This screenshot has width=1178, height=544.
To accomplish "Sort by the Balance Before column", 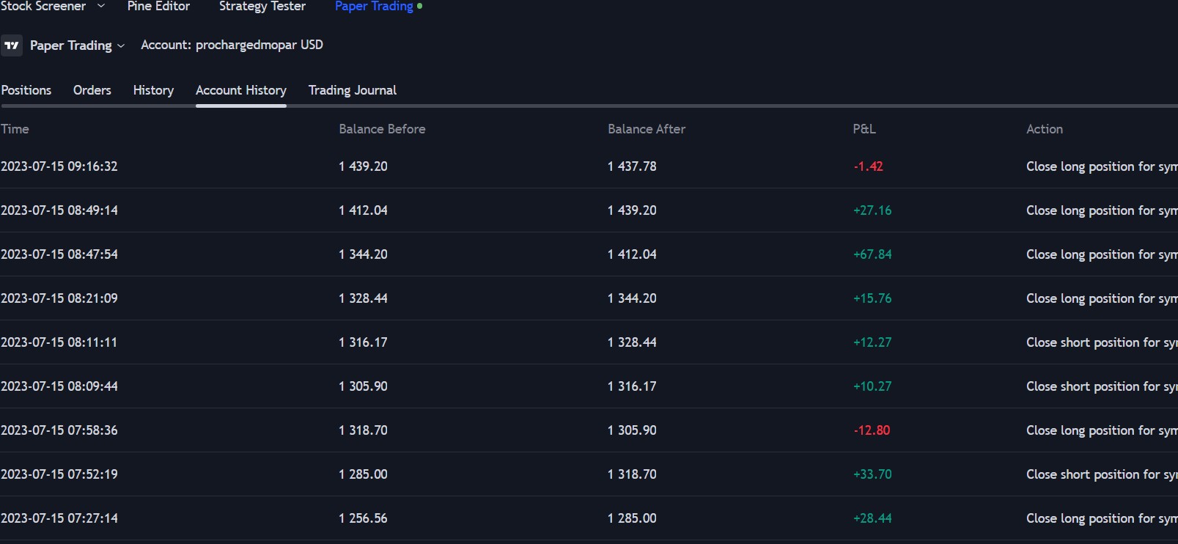I will (382, 129).
